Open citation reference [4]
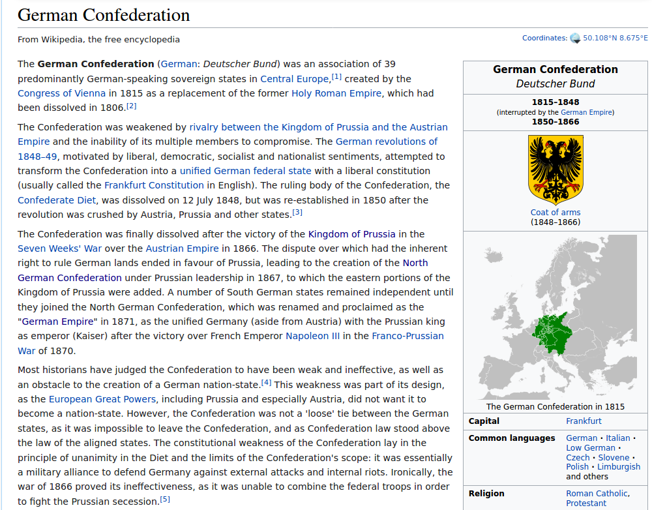 (266, 382)
